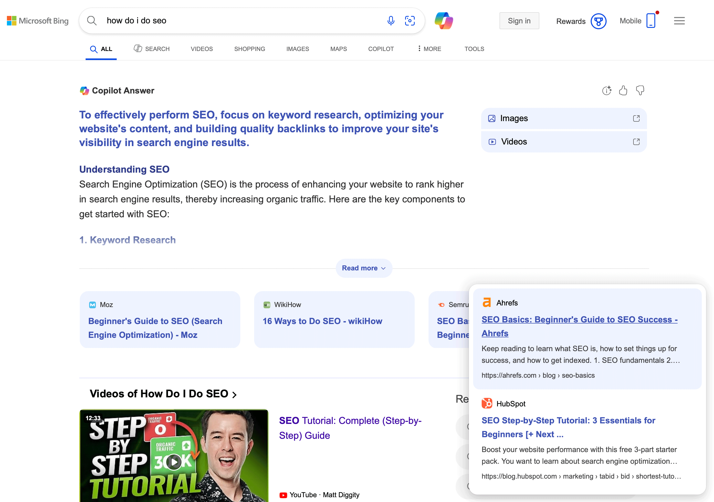Open visual search using the camera icon
The image size is (714, 502).
410,20
